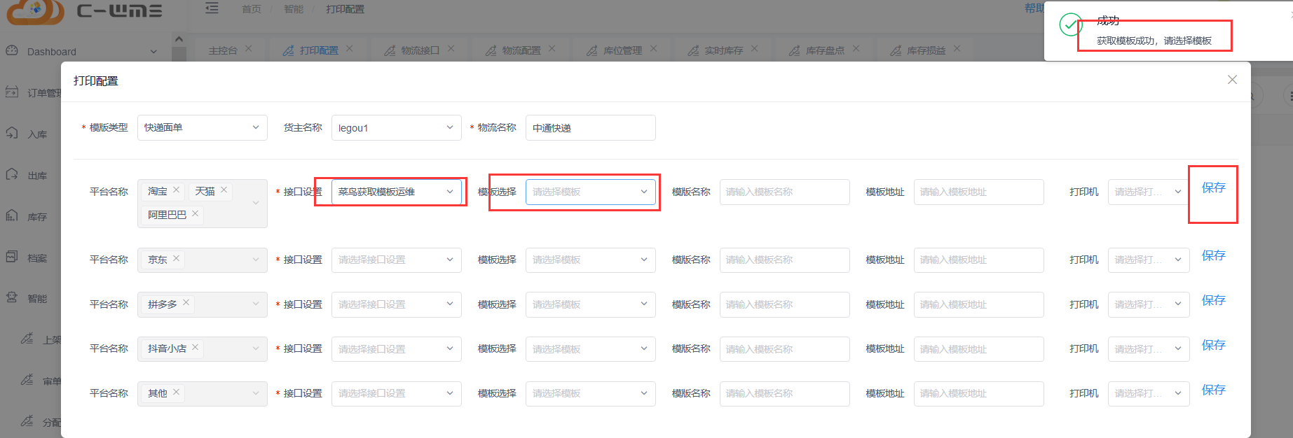1293x438 pixels.
Task: Switch to the 主控台 tab
Action: tap(223, 50)
